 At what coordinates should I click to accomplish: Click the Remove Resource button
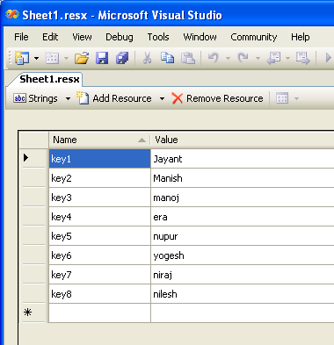click(217, 98)
